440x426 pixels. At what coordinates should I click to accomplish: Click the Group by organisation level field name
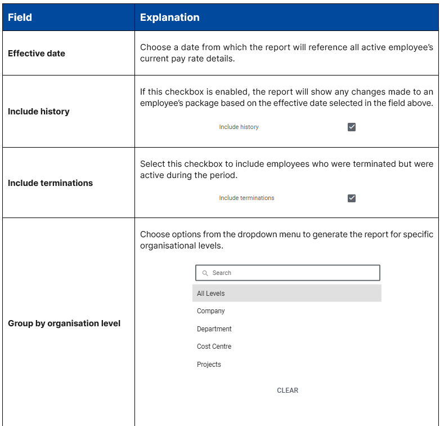[64, 323]
